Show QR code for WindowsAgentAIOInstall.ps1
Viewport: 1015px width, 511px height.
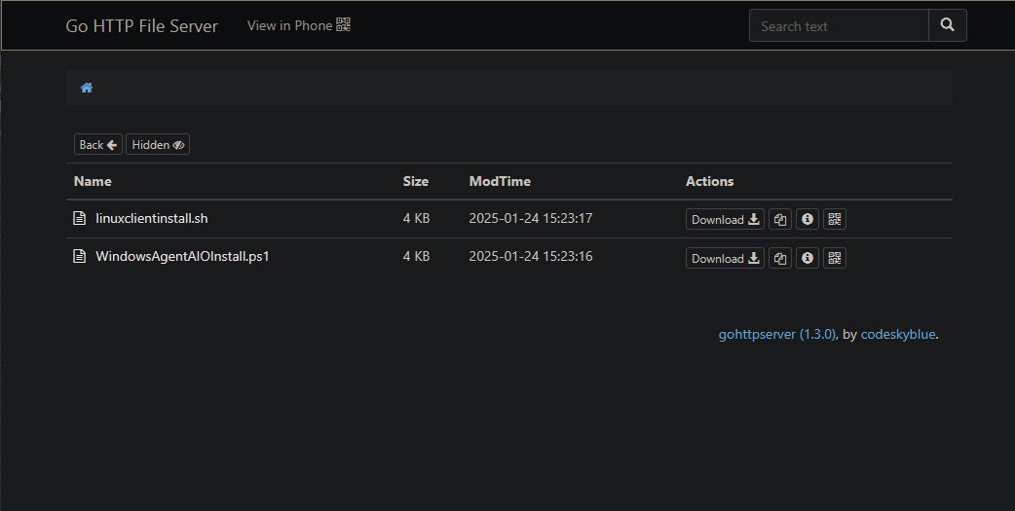coord(835,258)
